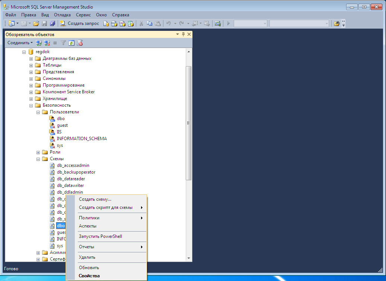Image resolution: width=386 pixels, height=281 pixels.
Task: Click Connect Object Explorer icon
Action: 39,43
